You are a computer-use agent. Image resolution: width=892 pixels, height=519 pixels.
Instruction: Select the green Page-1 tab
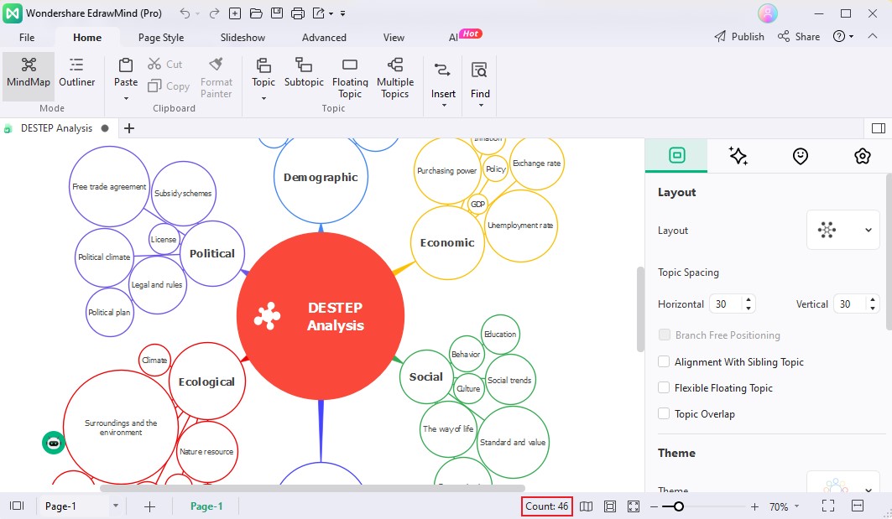[x=206, y=506]
